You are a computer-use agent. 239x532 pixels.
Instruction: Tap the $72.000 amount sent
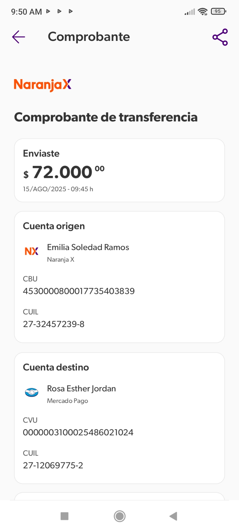64,172
